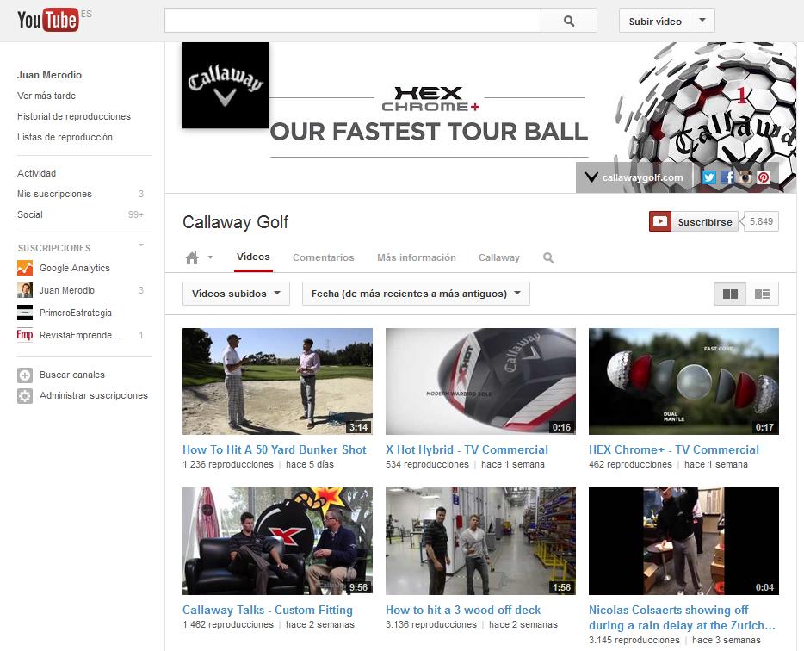Switch to the Comentarios tab

324,257
